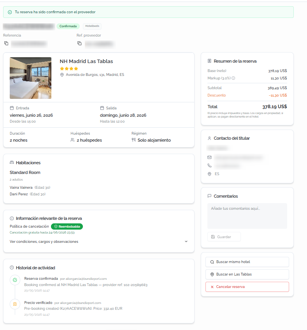This screenshot has height=330, width=307.
Task: Click the info icon beside Información relevante
Action: [12, 218]
